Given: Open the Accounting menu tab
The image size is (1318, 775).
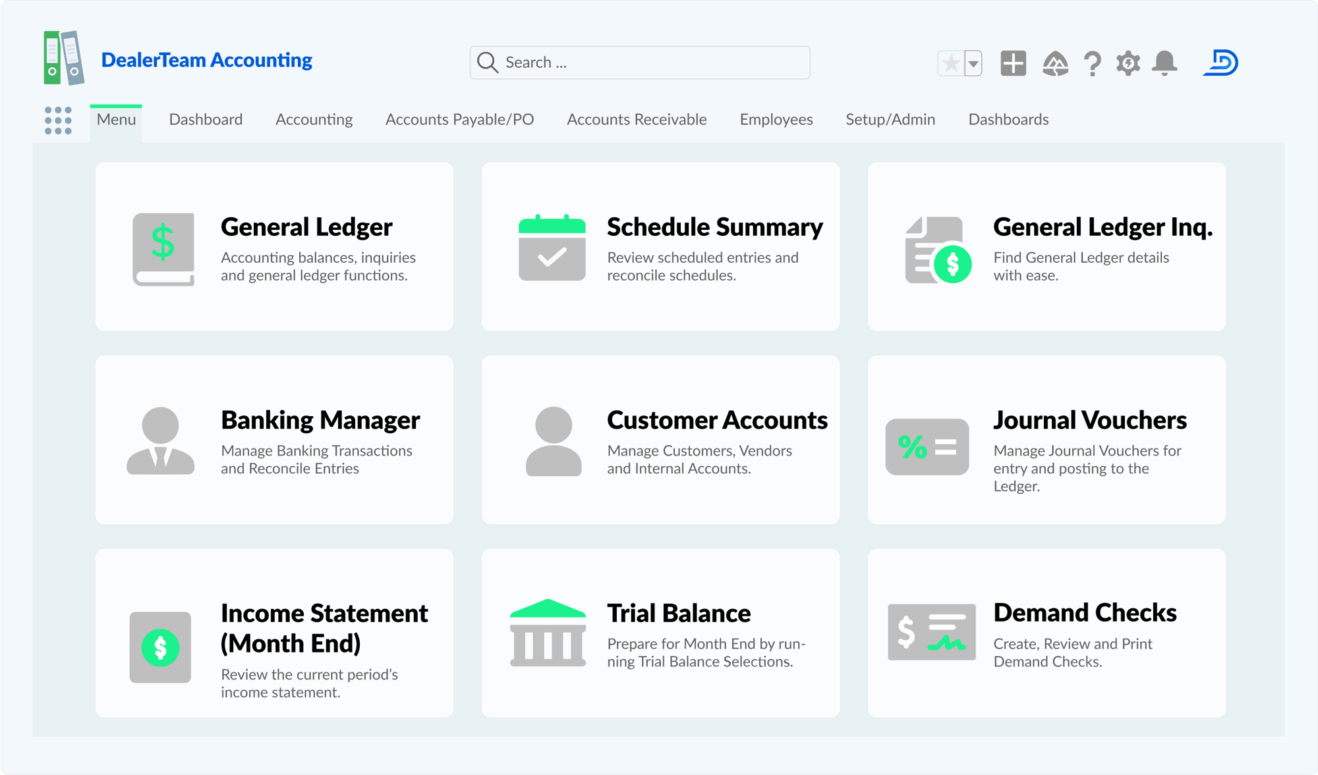Looking at the screenshot, I should [314, 119].
